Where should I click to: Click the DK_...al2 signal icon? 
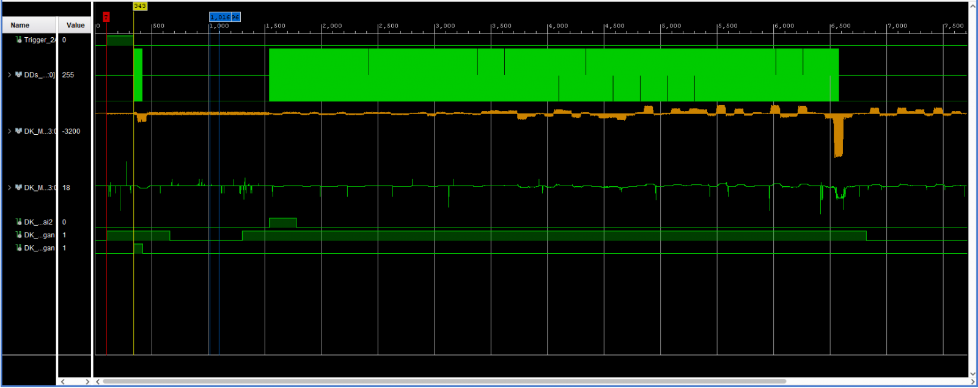point(19,222)
